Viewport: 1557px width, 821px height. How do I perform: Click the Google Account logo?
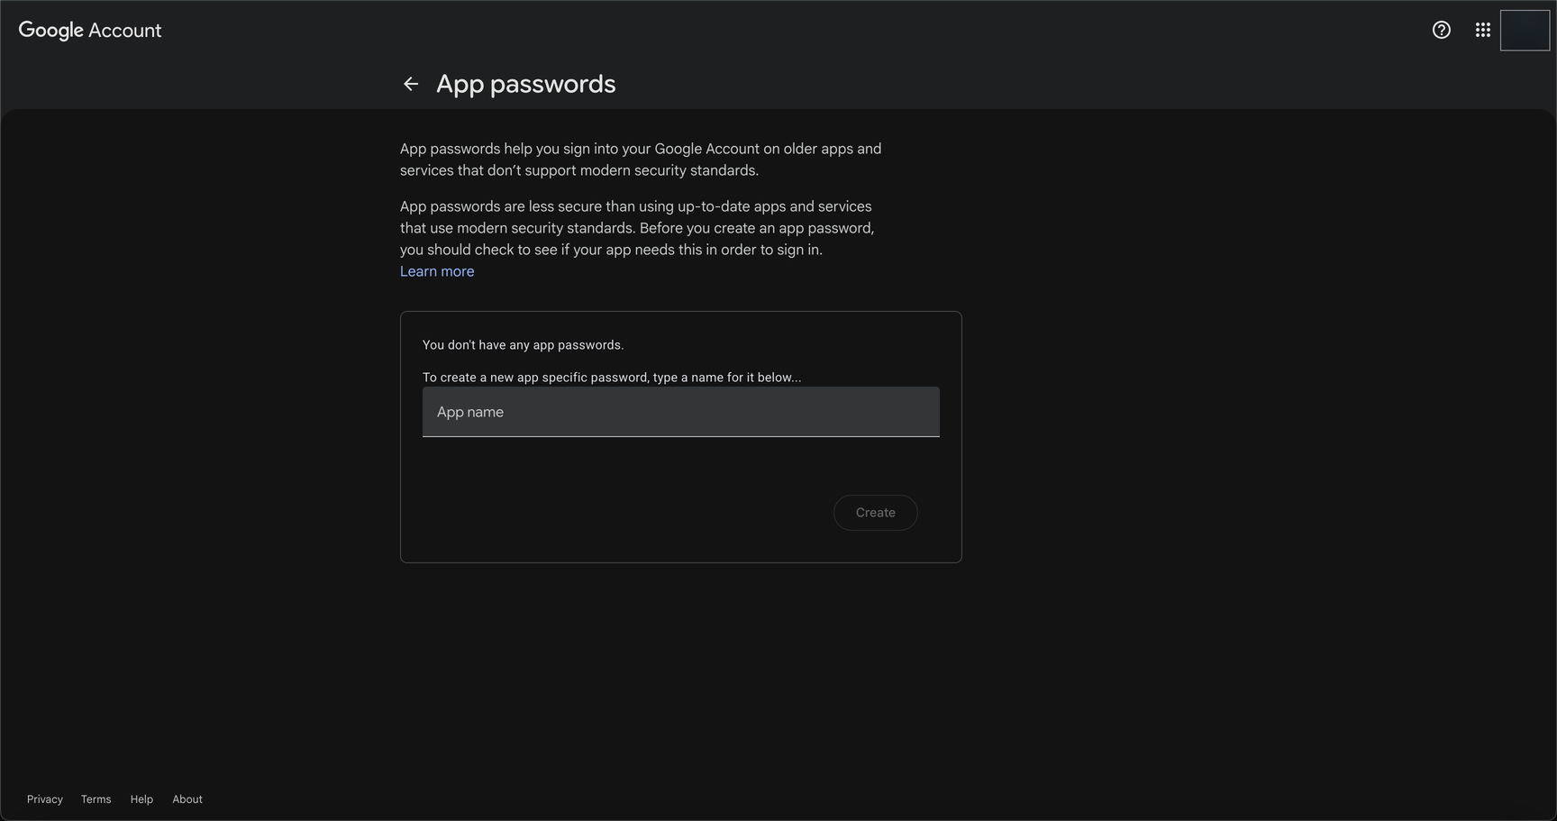coord(90,30)
